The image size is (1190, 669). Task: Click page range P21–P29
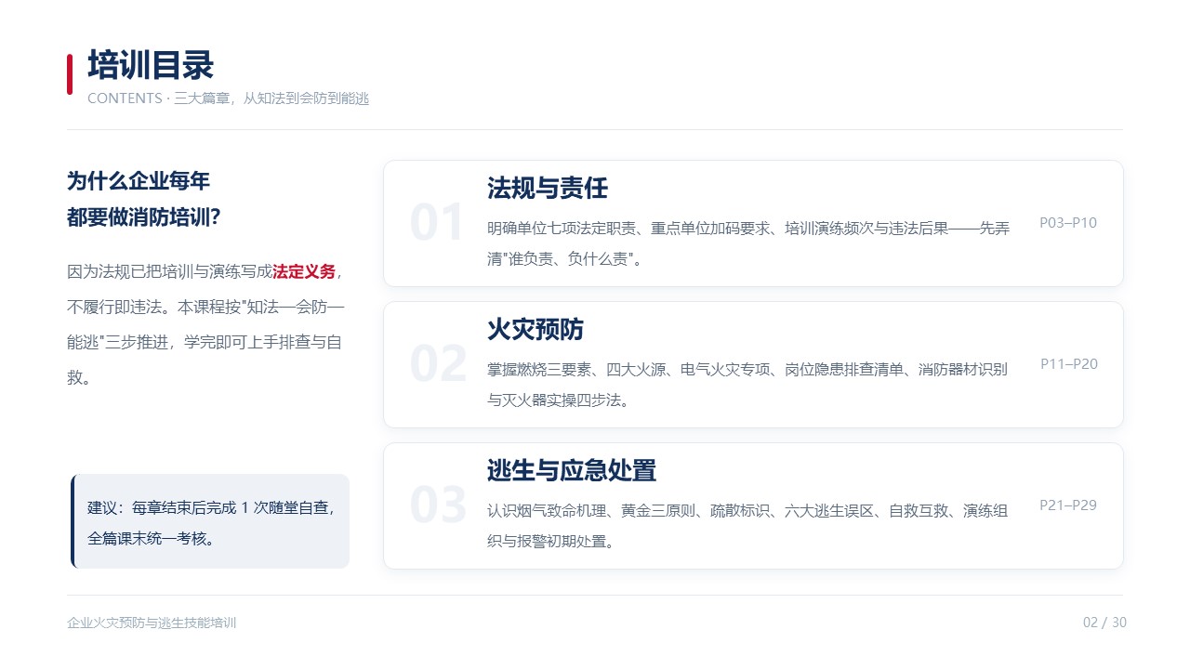coord(1068,505)
